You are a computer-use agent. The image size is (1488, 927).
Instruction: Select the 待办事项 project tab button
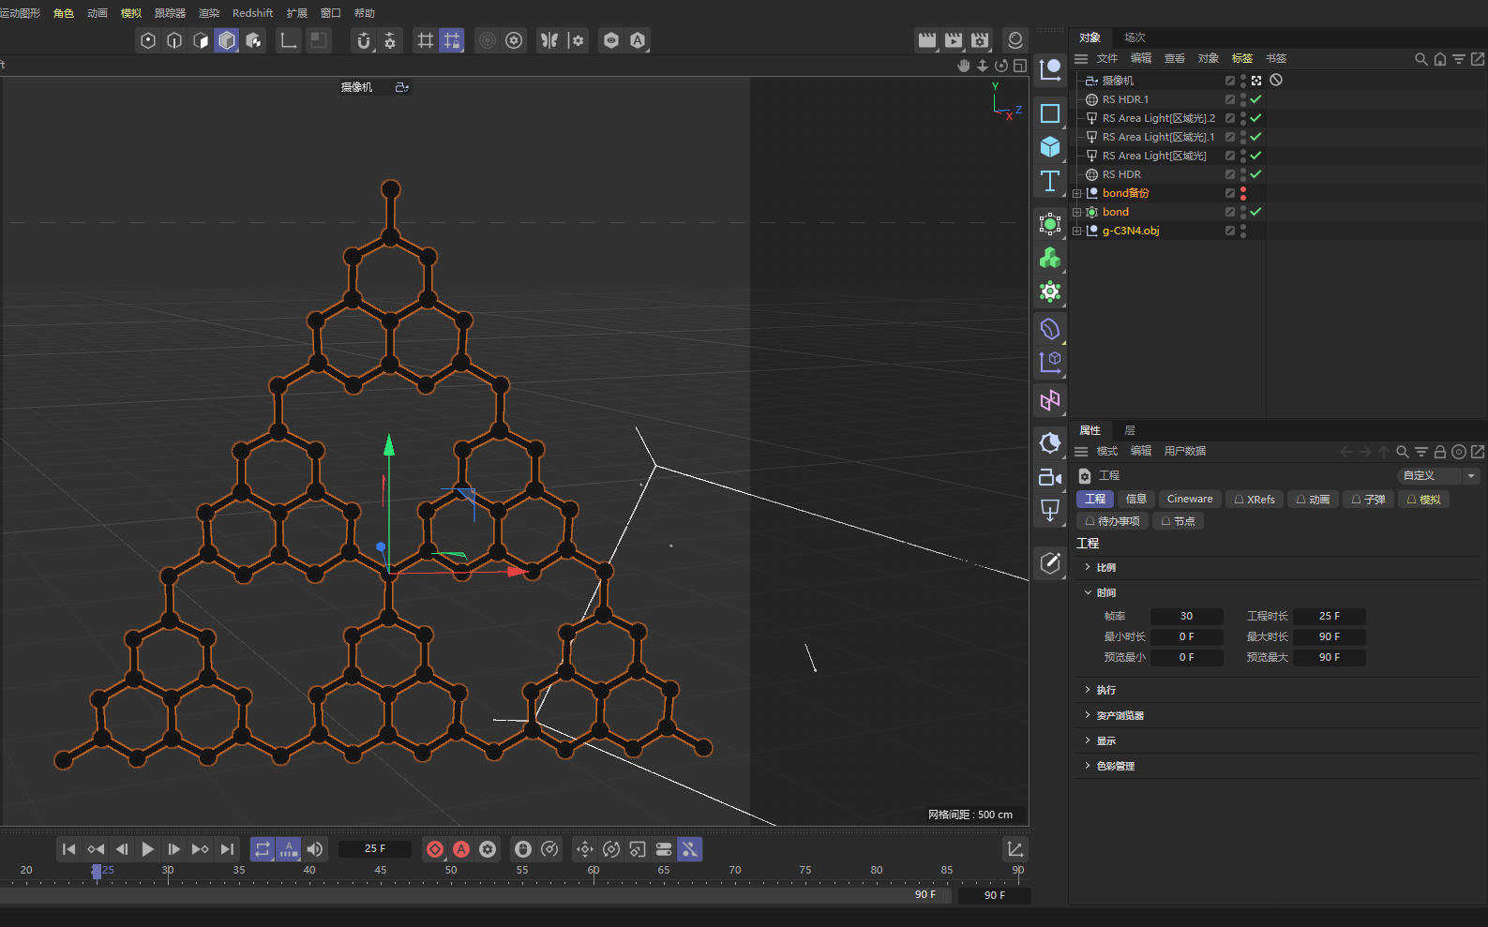point(1112,521)
